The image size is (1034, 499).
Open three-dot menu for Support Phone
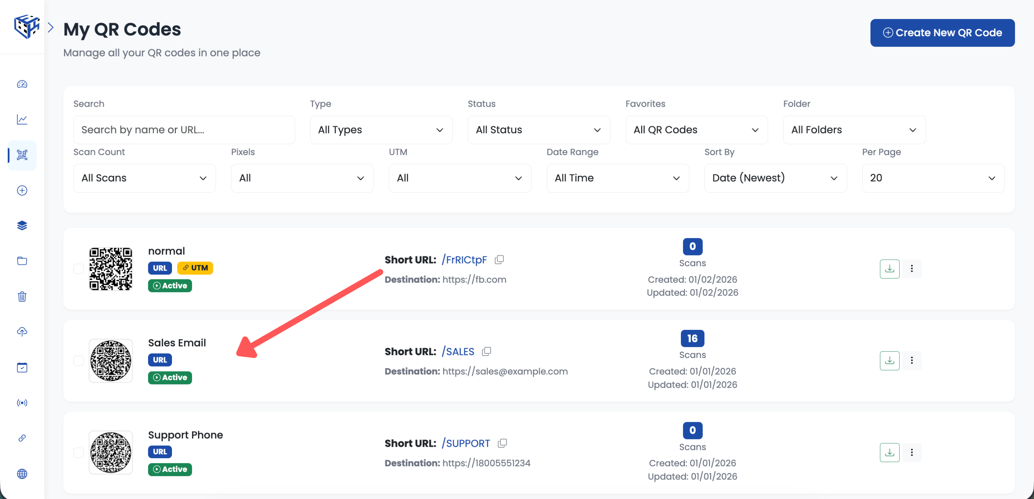point(912,452)
